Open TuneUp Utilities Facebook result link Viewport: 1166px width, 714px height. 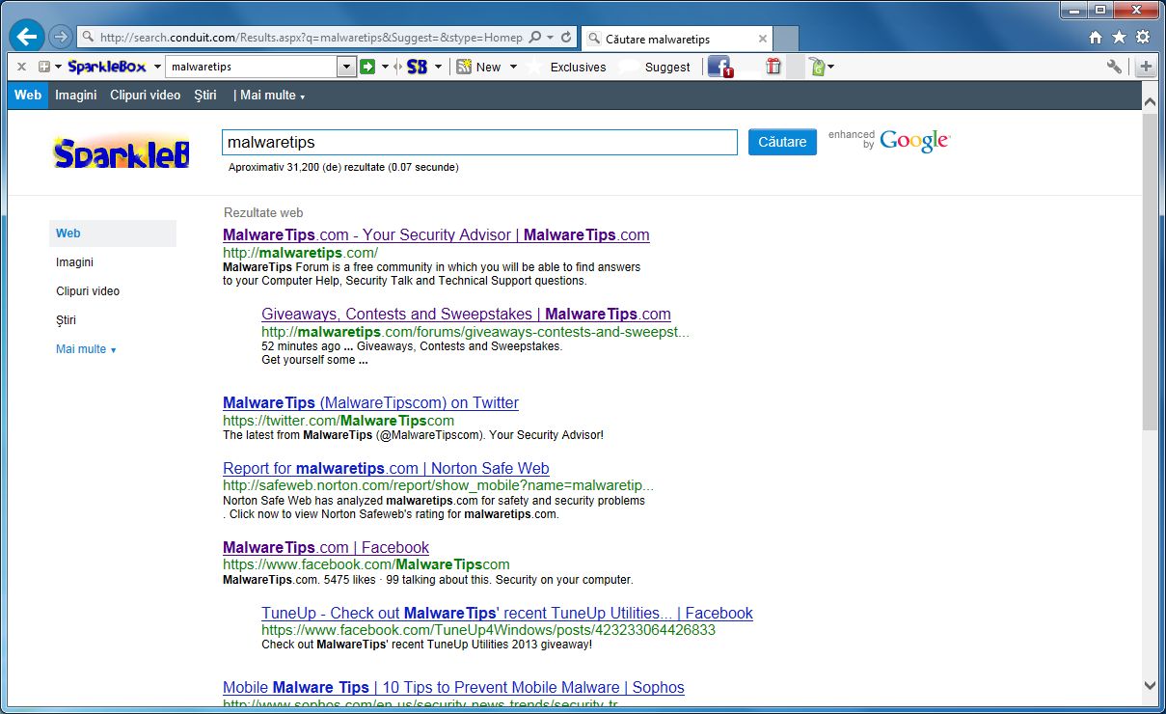click(x=507, y=614)
